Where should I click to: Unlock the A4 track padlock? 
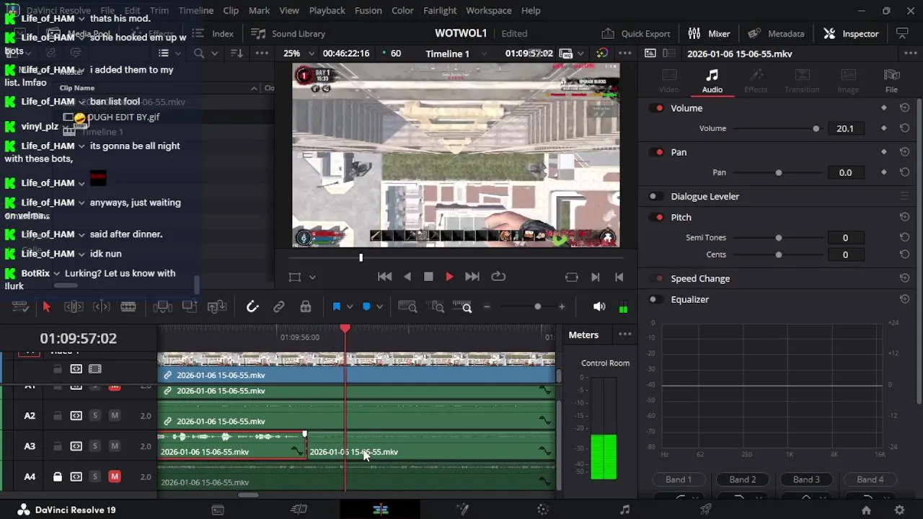(x=57, y=476)
